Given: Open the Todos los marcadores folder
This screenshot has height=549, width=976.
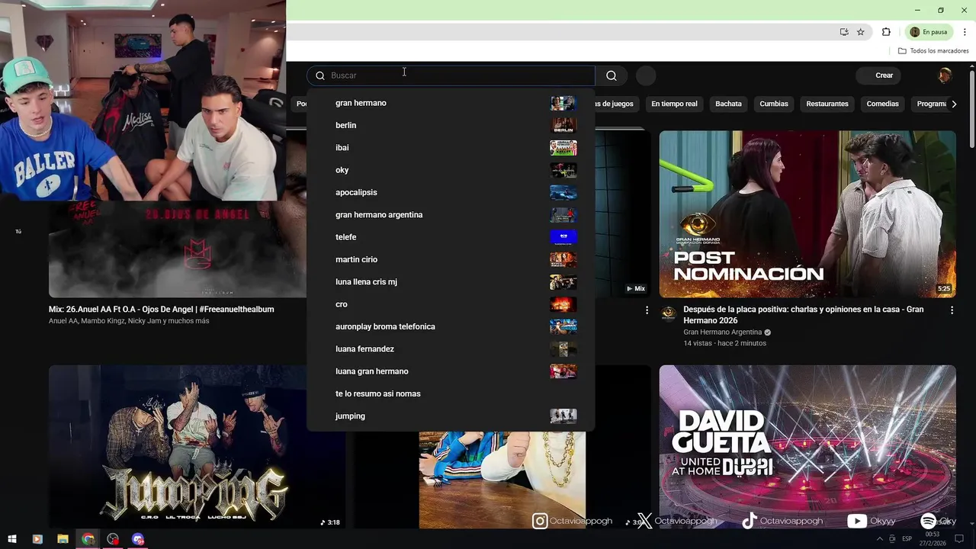Looking at the screenshot, I should pyautogui.click(x=933, y=51).
